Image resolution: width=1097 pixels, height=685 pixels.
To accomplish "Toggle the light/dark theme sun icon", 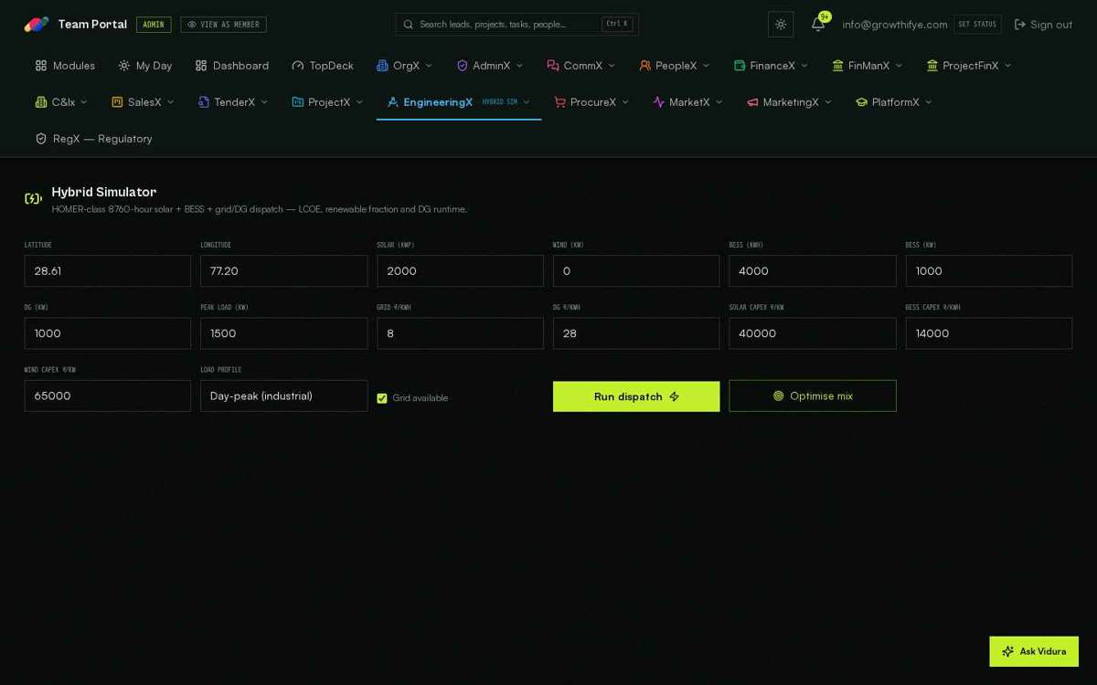I will click(781, 25).
